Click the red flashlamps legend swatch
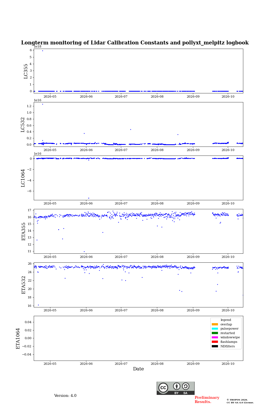The height and width of the screenshot is (405, 270). pyautogui.click(x=215, y=342)
